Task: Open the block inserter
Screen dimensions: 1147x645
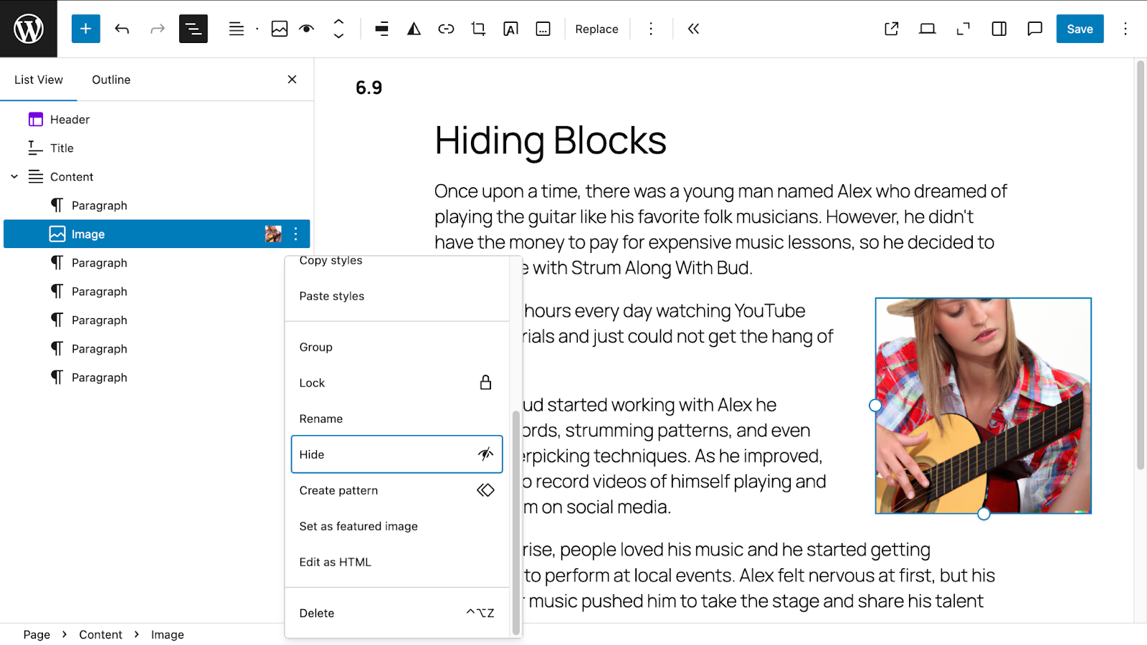Action: point(85,29)
